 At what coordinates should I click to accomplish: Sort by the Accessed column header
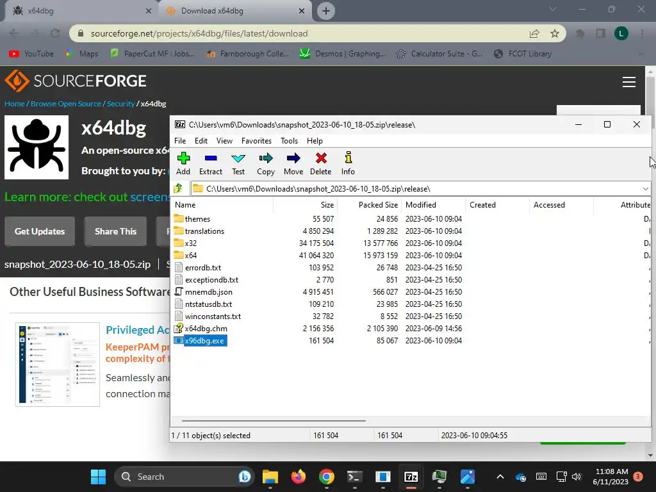pos(561,204)
